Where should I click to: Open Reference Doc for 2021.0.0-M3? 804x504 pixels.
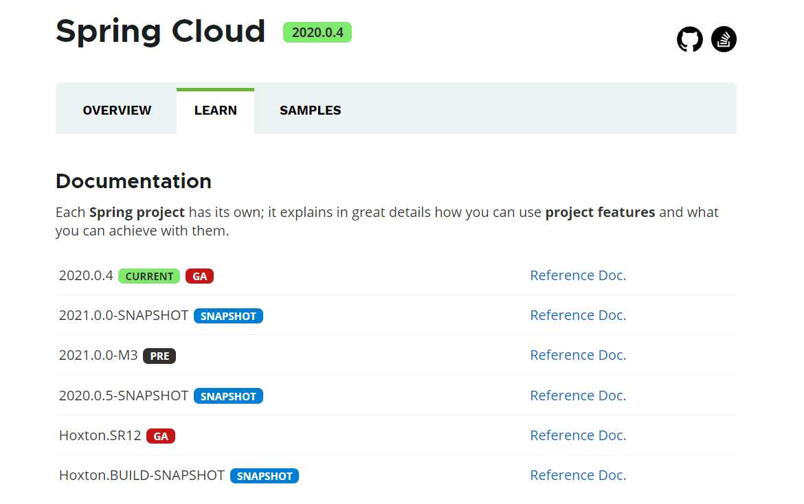click(578, 355)
